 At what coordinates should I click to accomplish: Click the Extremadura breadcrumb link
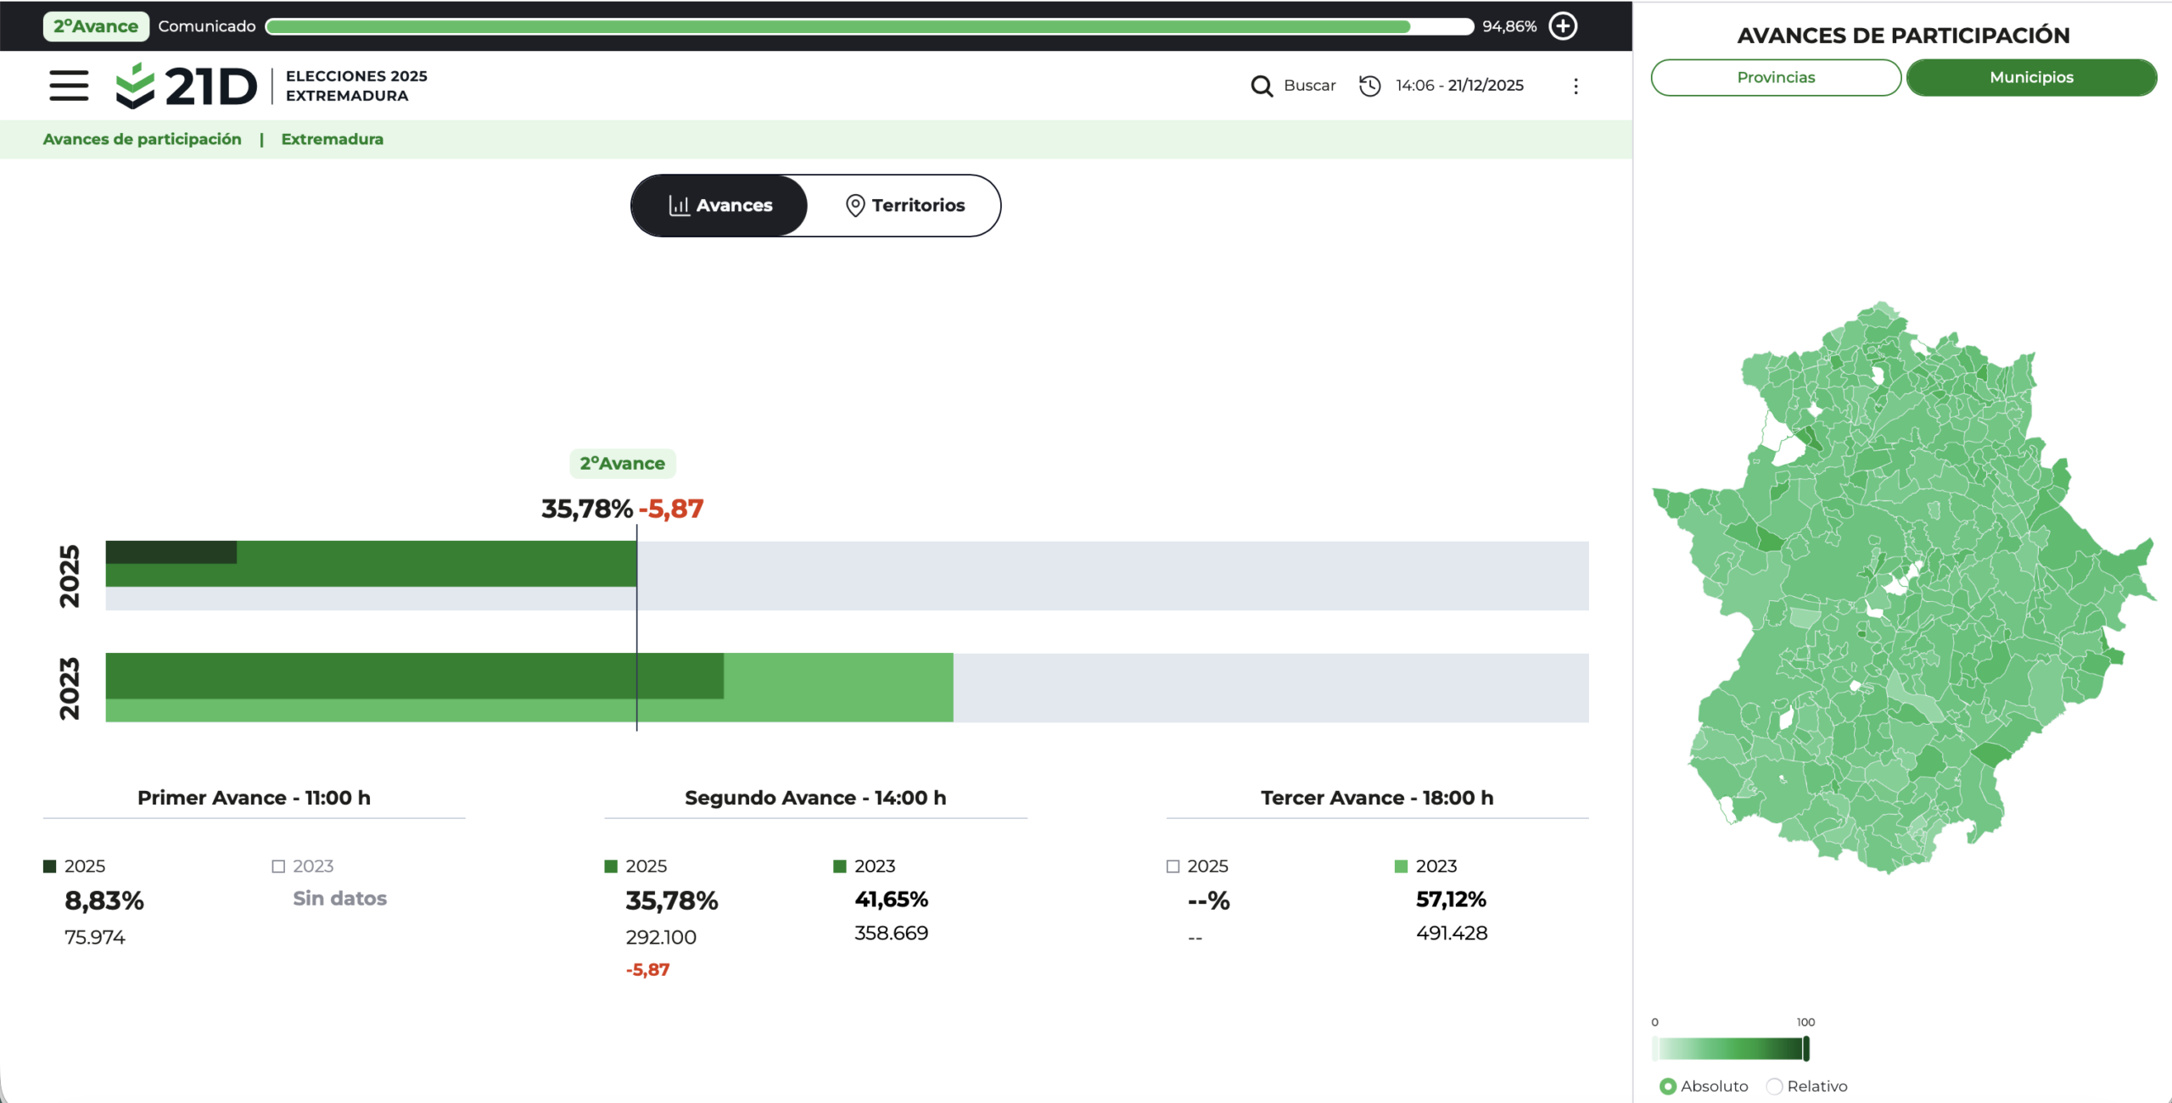tap(333, 139)
